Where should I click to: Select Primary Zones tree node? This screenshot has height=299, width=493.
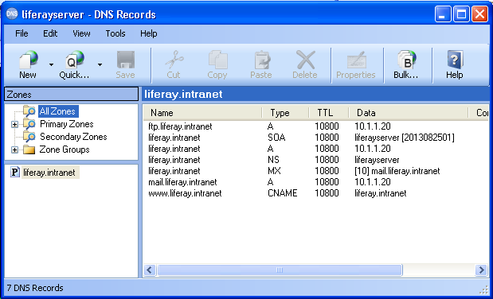[x=67, y=124]
